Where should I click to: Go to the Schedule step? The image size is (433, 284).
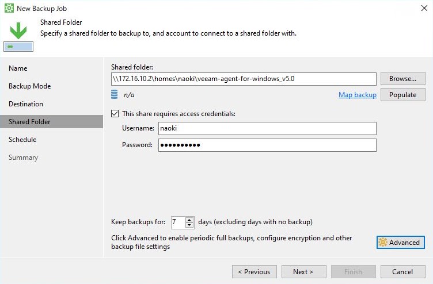point(22,140)
